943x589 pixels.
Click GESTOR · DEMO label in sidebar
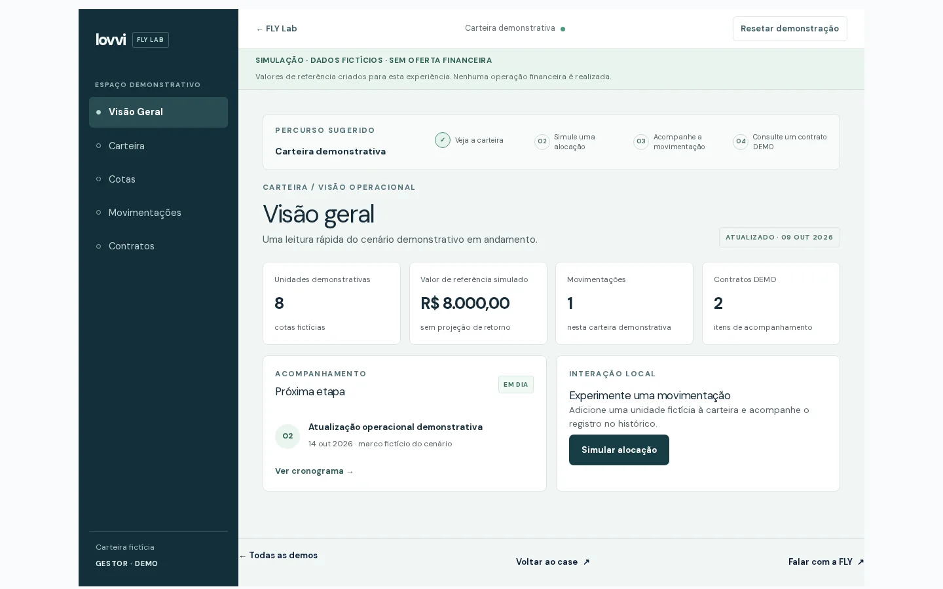pos(126,563)
